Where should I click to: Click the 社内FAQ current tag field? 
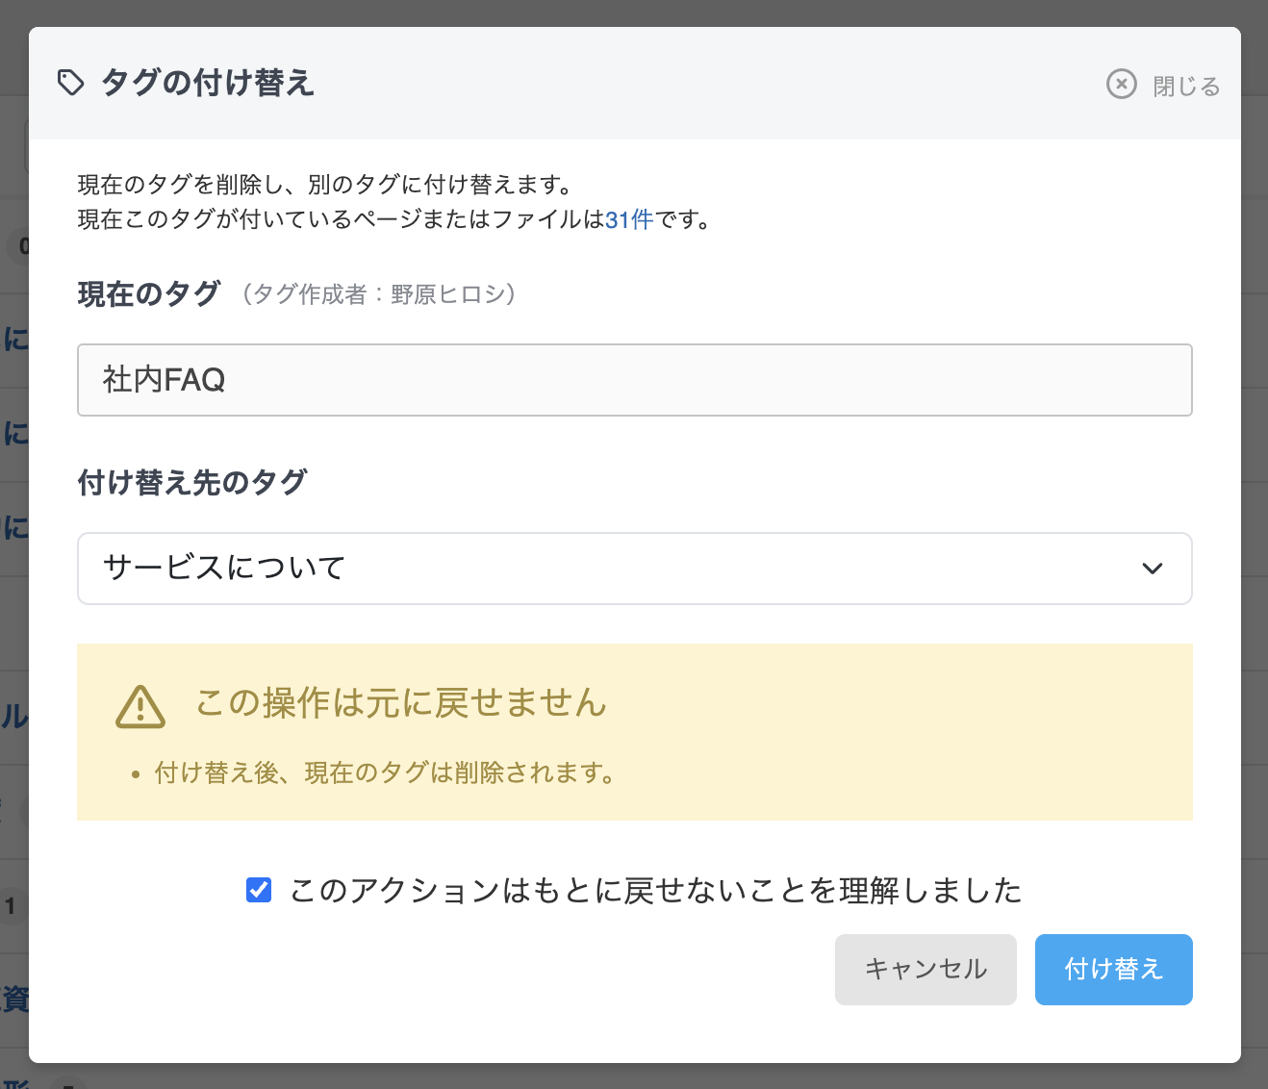click(x=634, y=380)
